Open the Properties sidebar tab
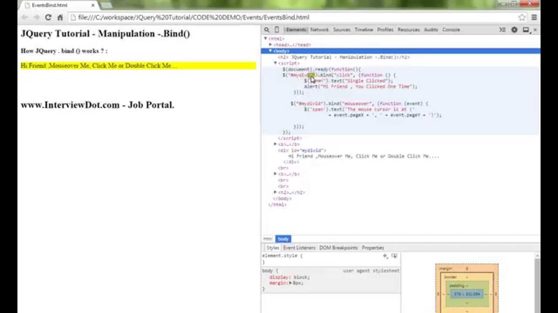 point(373,248)
